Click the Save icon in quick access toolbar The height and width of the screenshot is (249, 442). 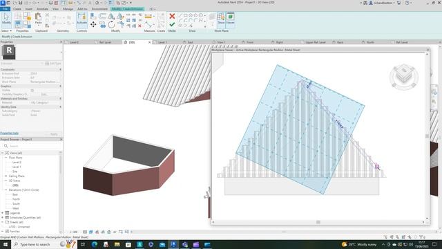click(x=20, y=3)
